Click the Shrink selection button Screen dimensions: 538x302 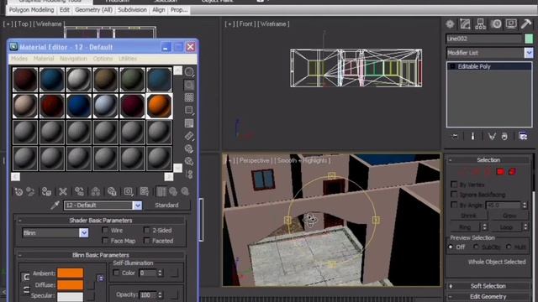[x=468, y=216]
